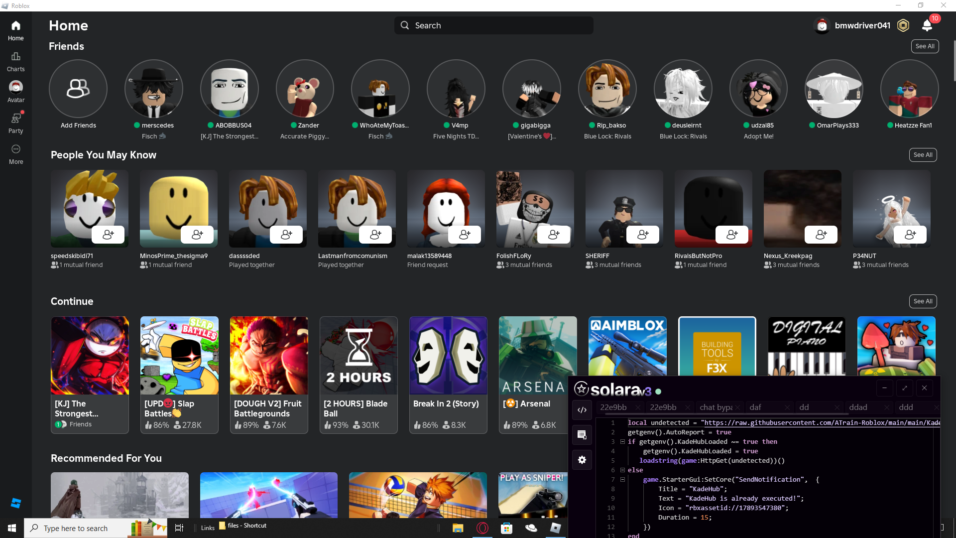Open the Party sidebar icon

[x=15, y=123]
